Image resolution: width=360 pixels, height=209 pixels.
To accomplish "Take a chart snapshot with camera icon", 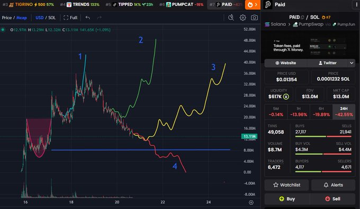I will pyautogui.click(x=254, y=18).
